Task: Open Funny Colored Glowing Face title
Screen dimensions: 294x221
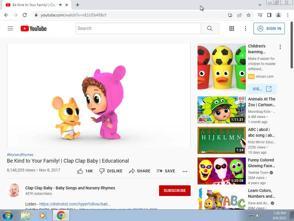Action: coord(262,163)
